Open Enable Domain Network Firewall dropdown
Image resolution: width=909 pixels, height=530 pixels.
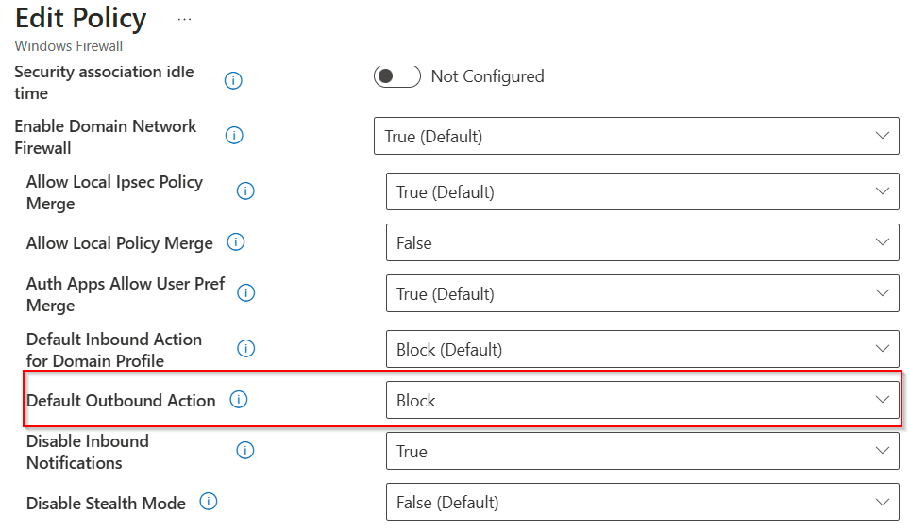[x=635, y=137]
